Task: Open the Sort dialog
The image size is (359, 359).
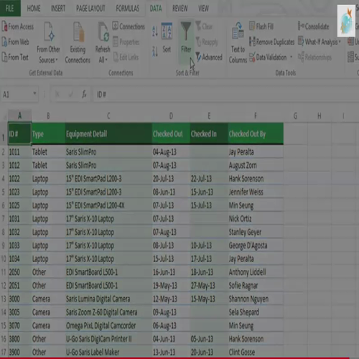Action: pos(167,38)
